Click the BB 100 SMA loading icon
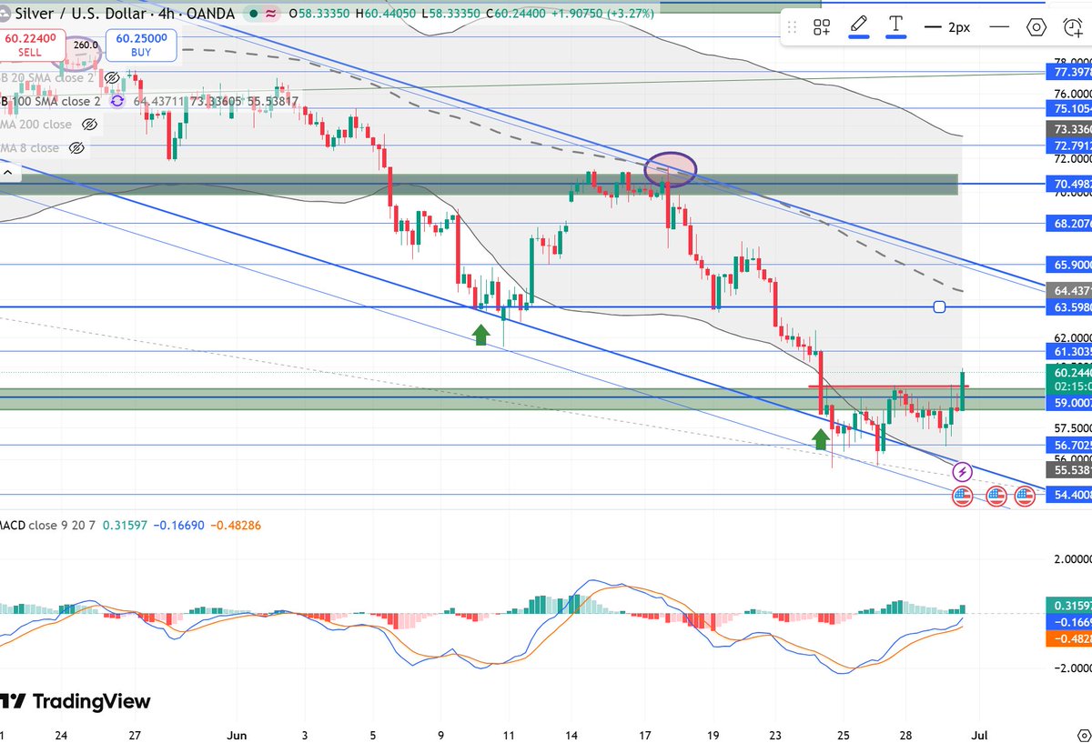 (117, 101)
